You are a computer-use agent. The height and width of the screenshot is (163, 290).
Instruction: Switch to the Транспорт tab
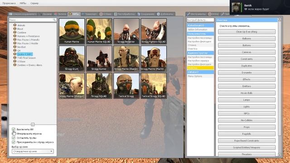[x=89, y=14]
